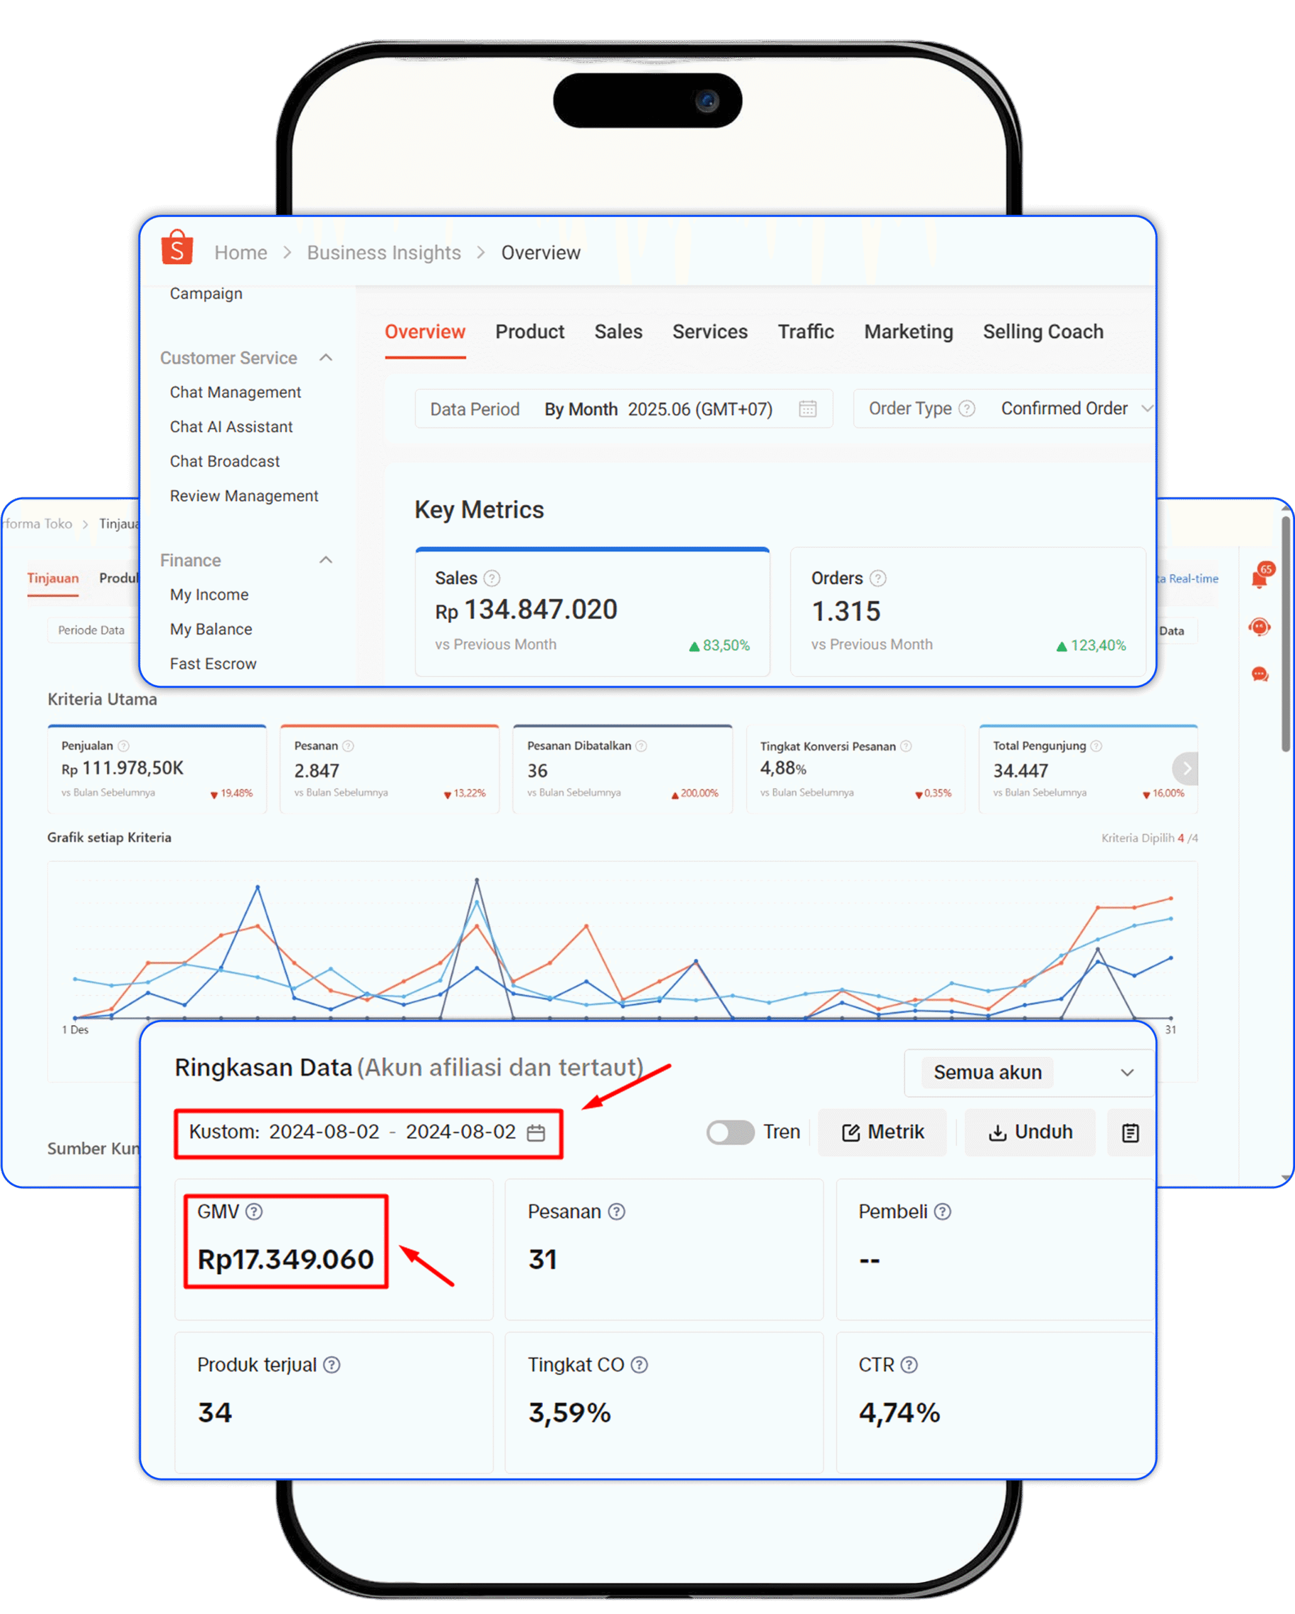
Task: Click the Sales metric info icon
Action: click(491, 578)
